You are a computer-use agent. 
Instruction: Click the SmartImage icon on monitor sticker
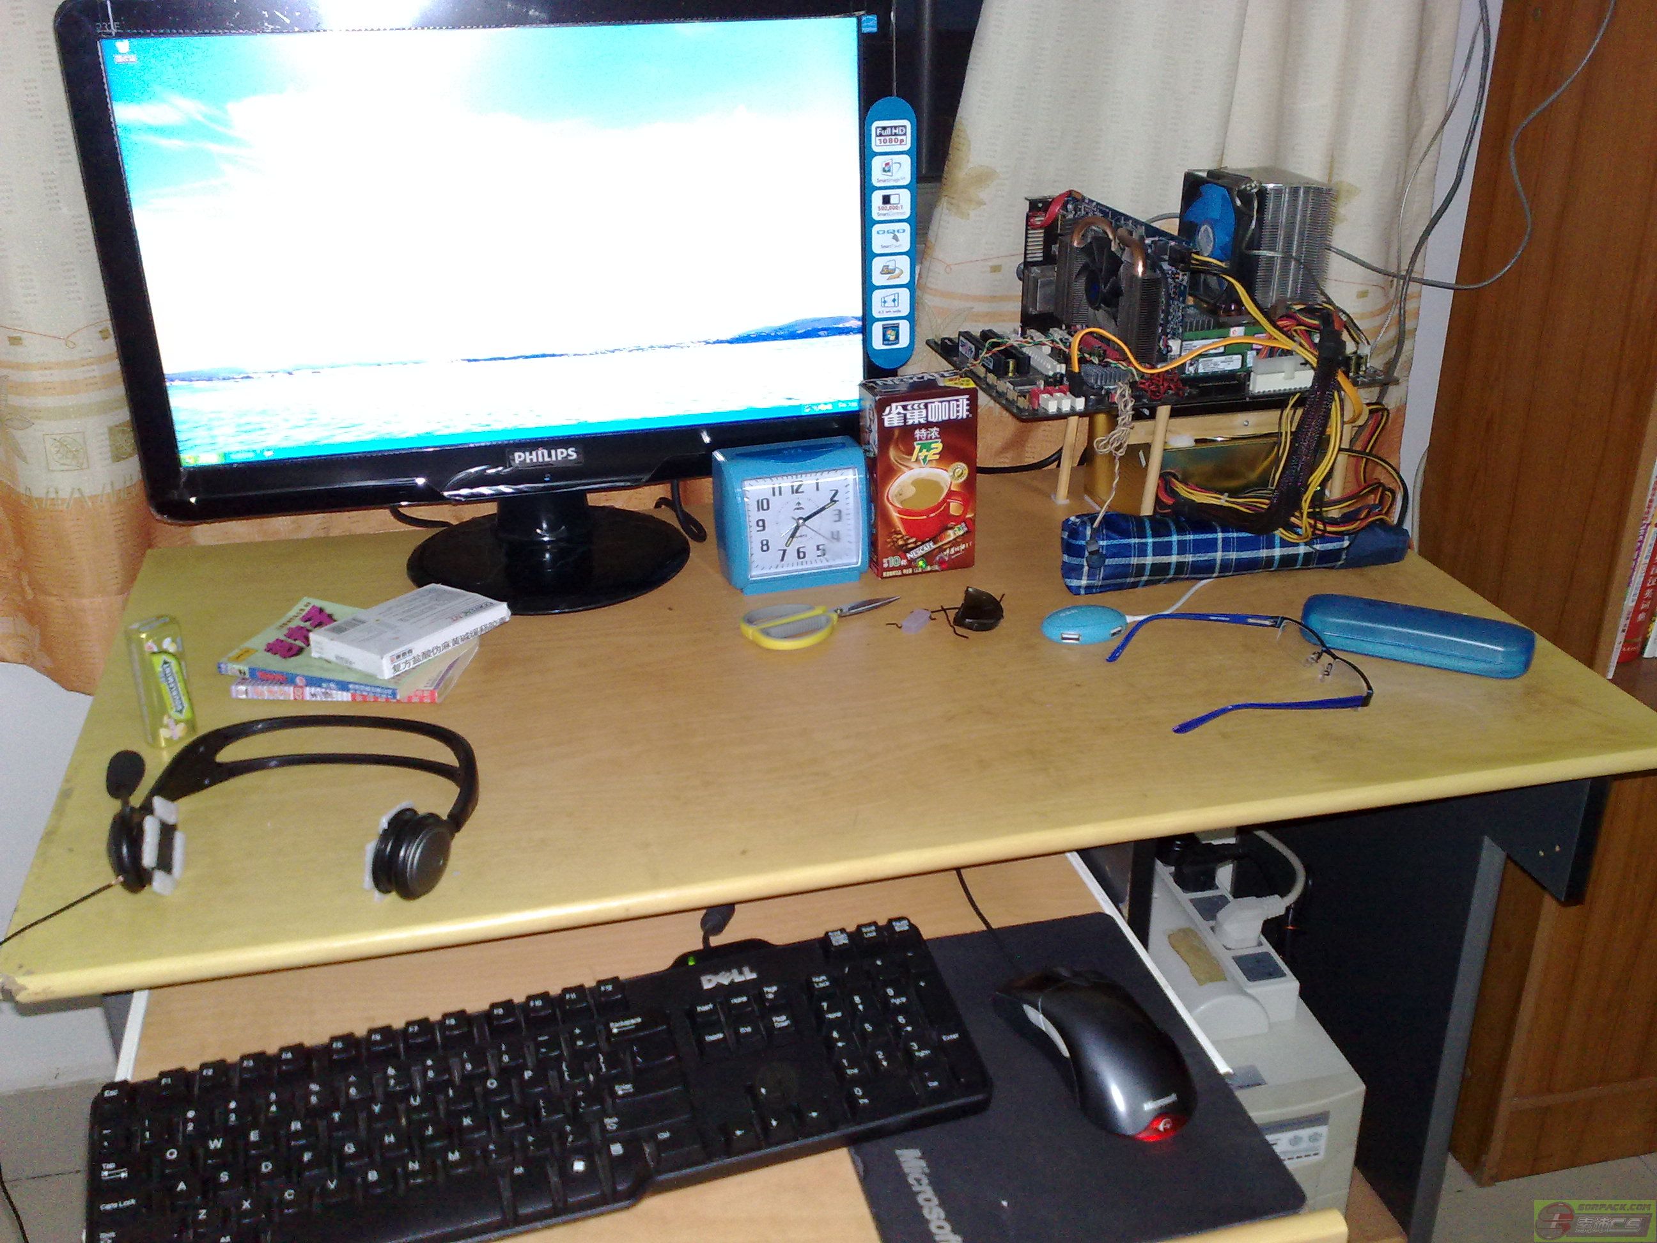click(x=891, y=171)
